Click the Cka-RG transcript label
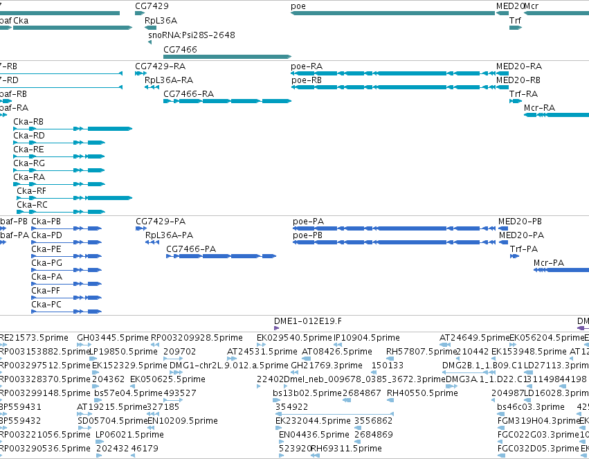 [29, 163]
